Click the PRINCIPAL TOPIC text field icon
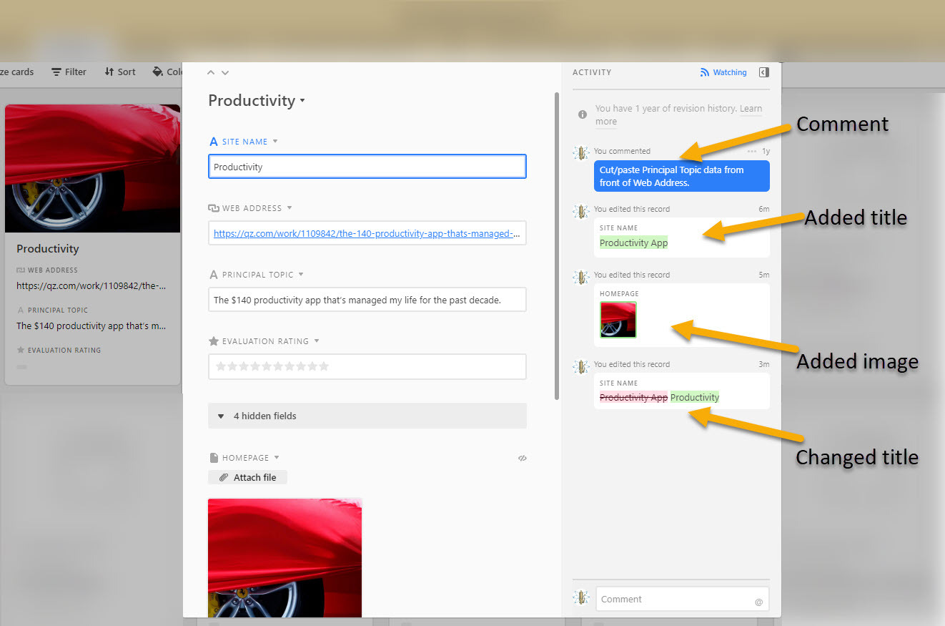Viewport: 945px width, 626px height. point(213,275)
